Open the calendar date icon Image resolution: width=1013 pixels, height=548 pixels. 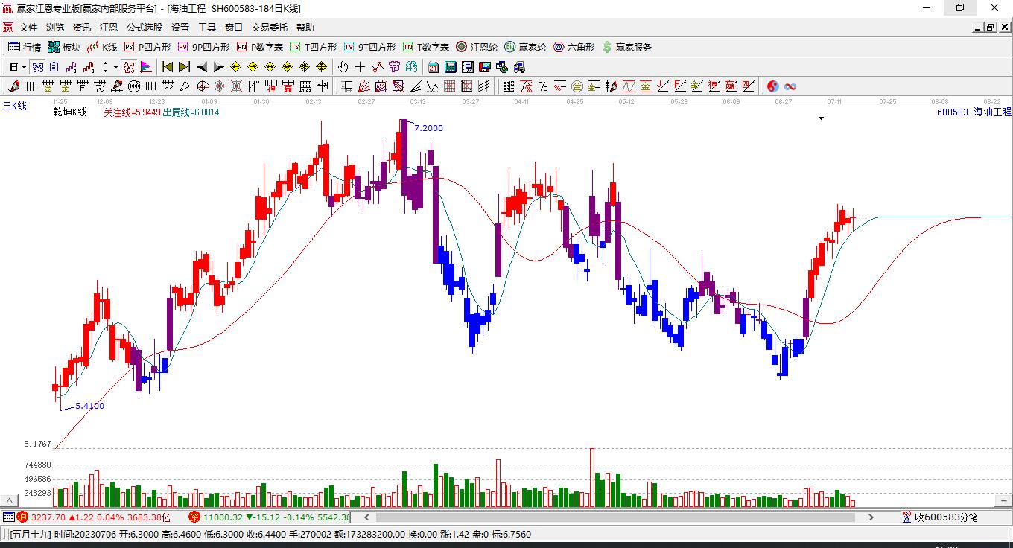point(434,67)
